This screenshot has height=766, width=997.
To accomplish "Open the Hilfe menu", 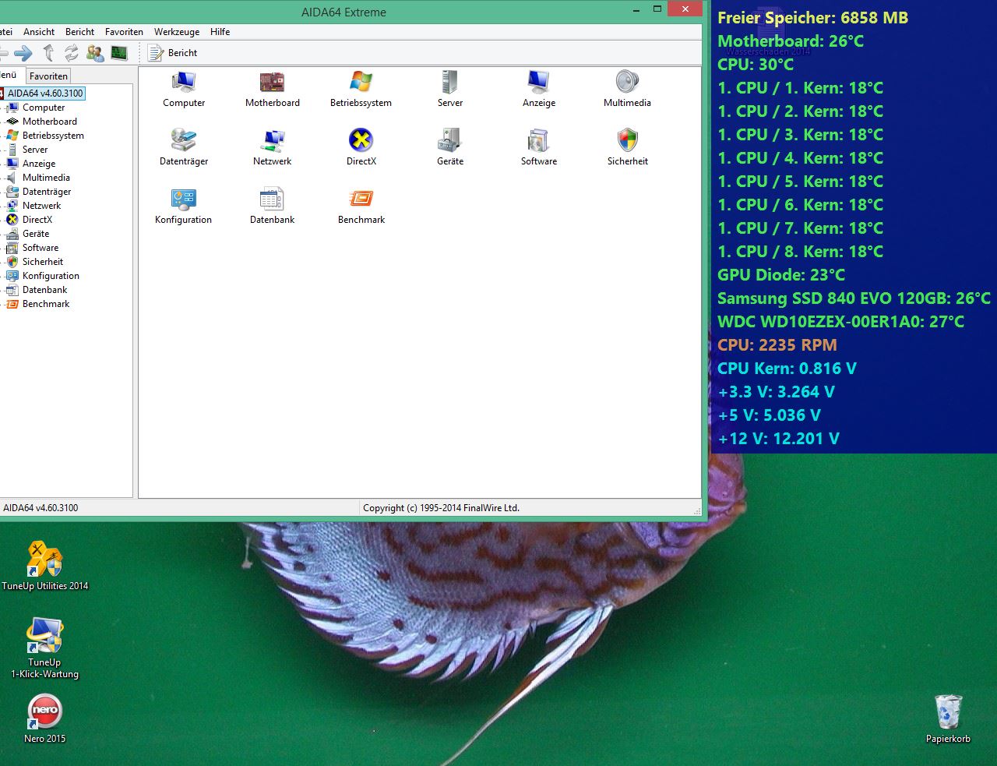I will tap(220, 32).
